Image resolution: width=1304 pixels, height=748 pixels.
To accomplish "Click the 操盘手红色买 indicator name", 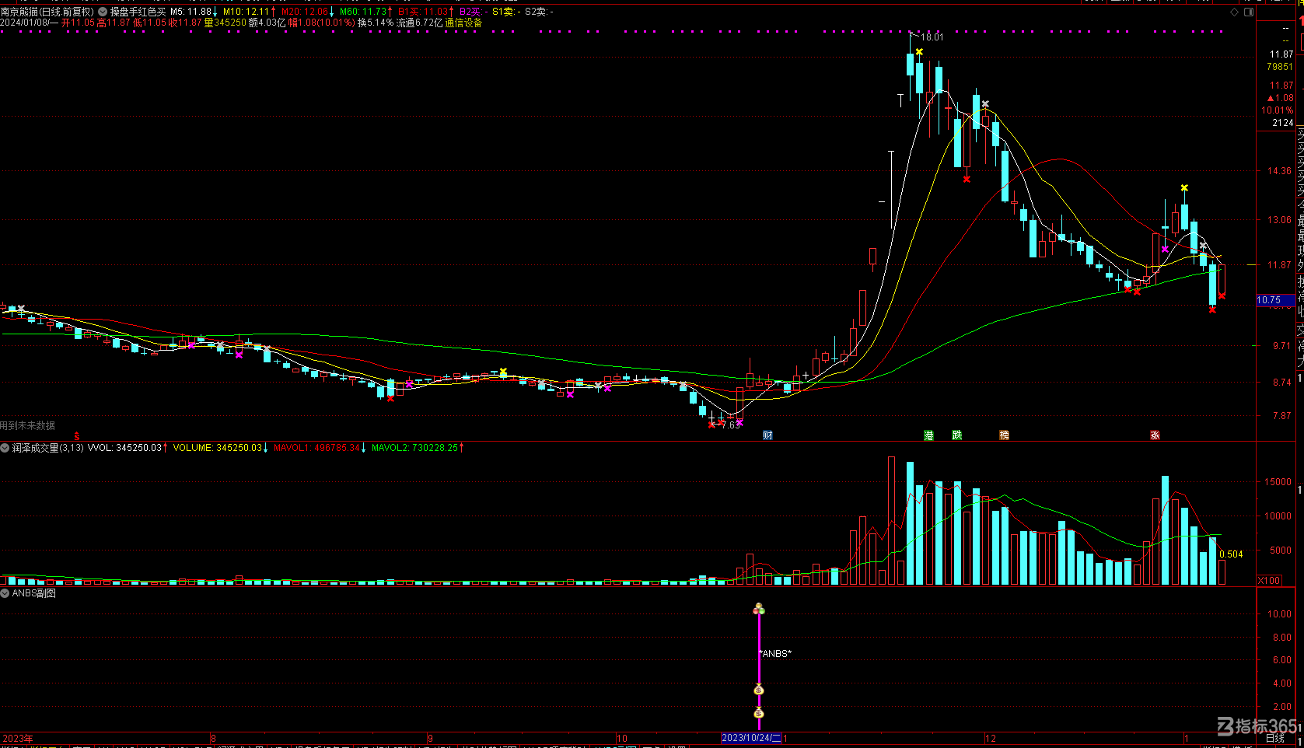I will tap(138, 12).
